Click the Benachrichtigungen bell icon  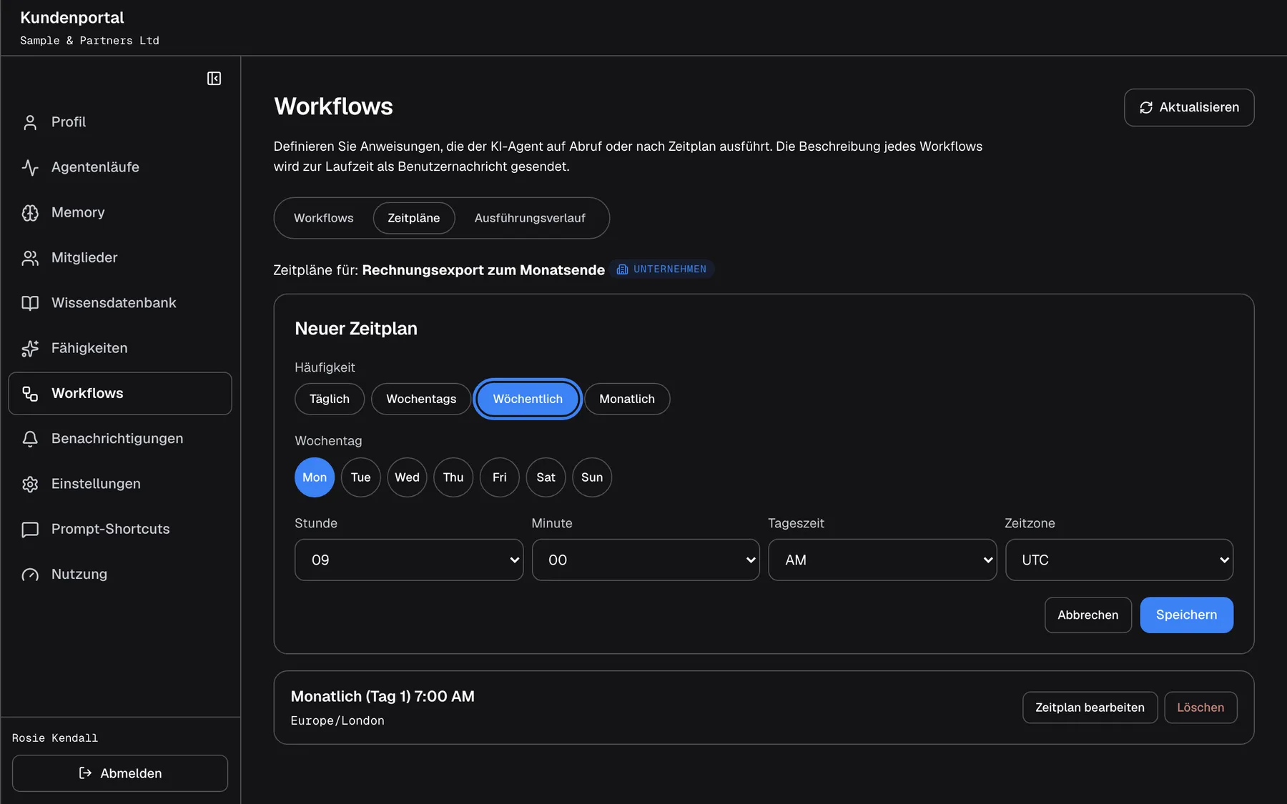click(30, 439)
